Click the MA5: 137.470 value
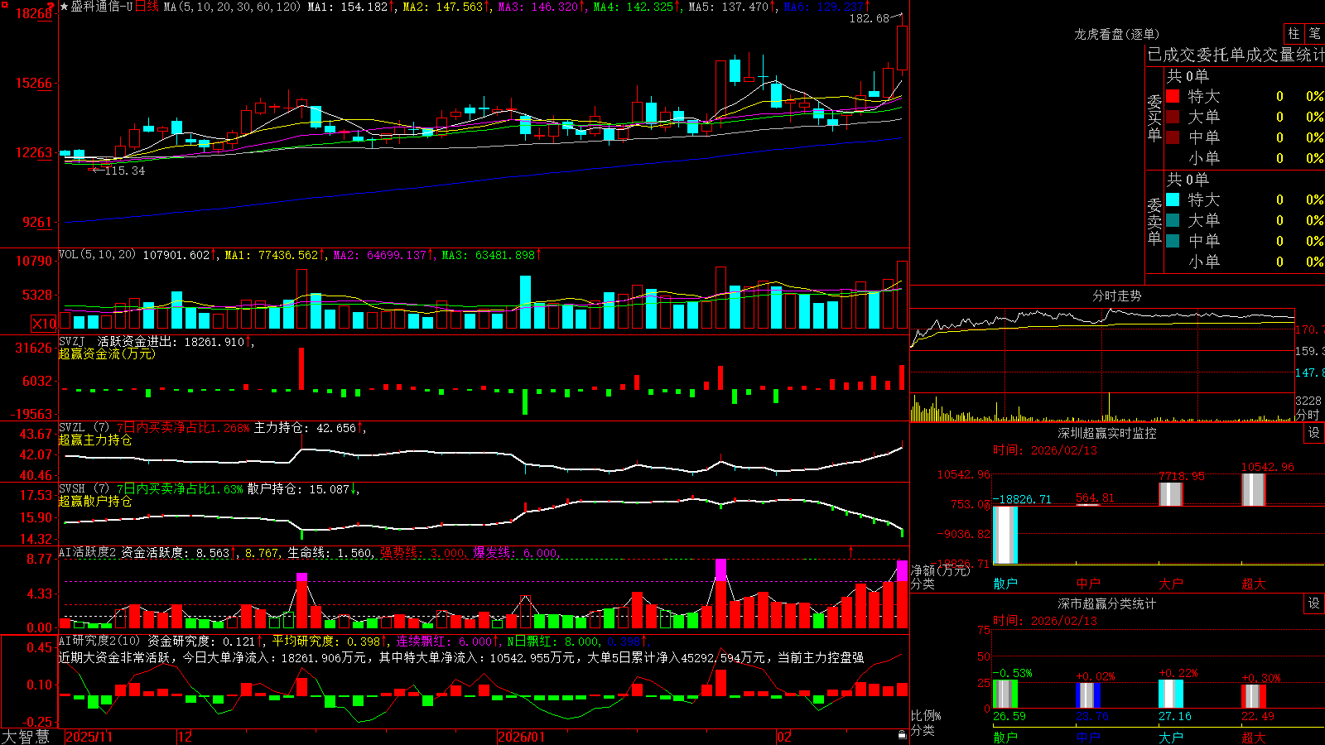This screenshot has width=1325, height=745. (730, 7)
